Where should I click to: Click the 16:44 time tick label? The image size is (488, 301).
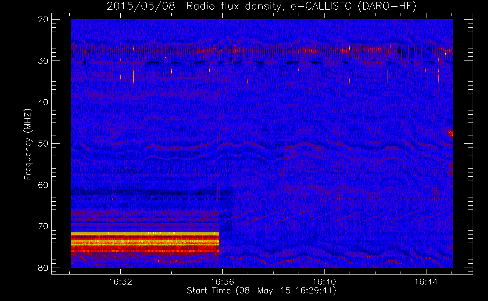pyautogui.click(x=426, y=282)
